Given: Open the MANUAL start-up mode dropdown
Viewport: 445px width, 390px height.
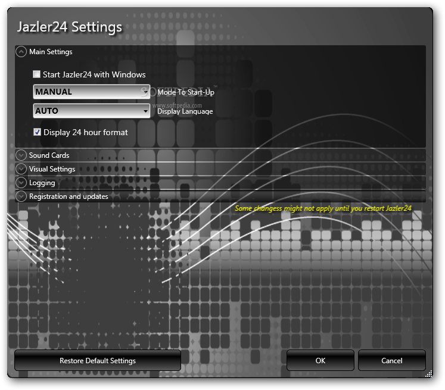Looking at the screenshot, I should pos(91,92).
